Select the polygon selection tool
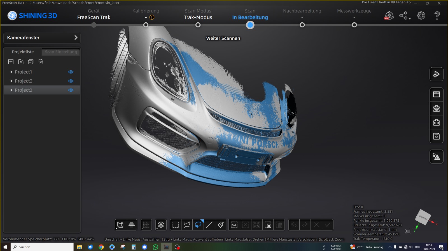 [x=187, y=225]
